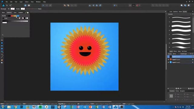
Task: Switch to the History tab
Action: click(x=177, y=91)
